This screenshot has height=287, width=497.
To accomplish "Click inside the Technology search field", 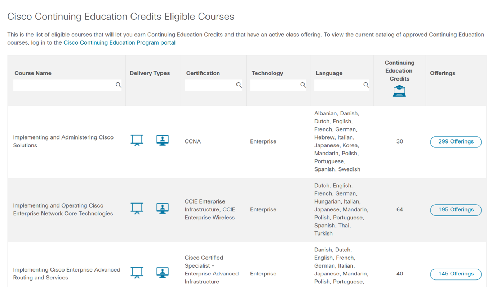I will (274, 85).
